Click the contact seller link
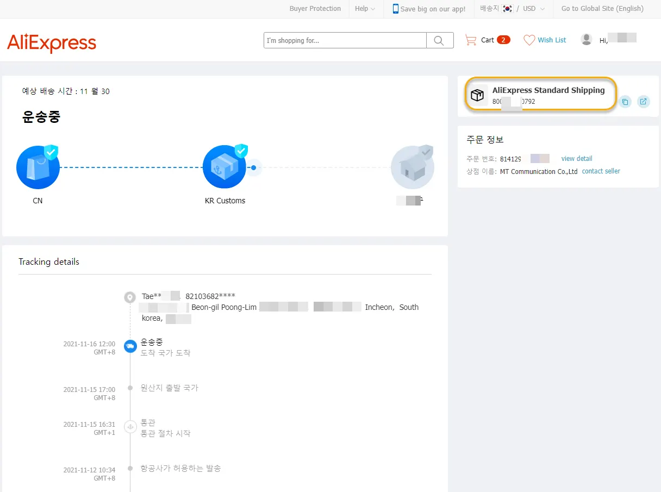 coord(601,171)
